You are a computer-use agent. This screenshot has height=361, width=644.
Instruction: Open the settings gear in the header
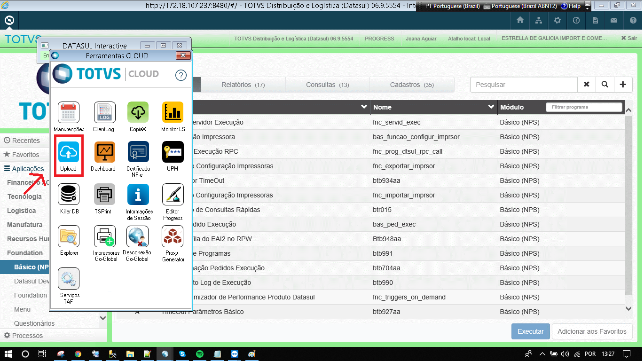coord(558,21)
